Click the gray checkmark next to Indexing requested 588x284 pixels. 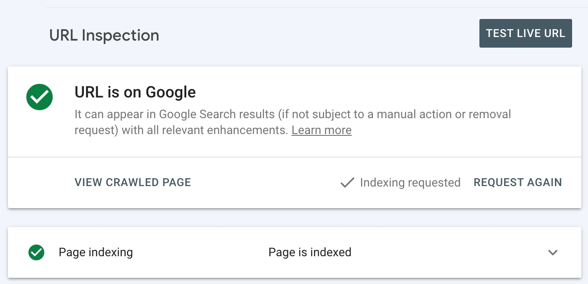click(347, 182)
